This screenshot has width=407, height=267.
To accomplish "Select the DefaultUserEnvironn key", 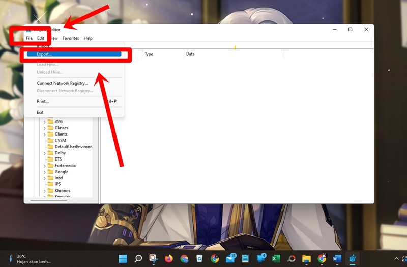I will (x=73, y=147).
